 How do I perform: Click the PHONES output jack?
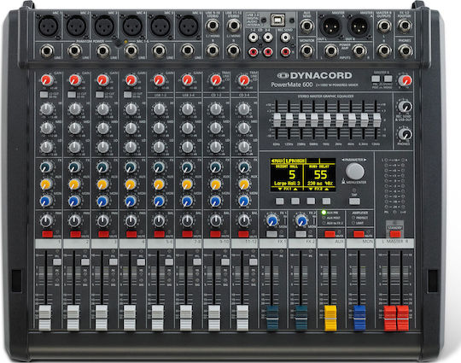pos(406,51)
